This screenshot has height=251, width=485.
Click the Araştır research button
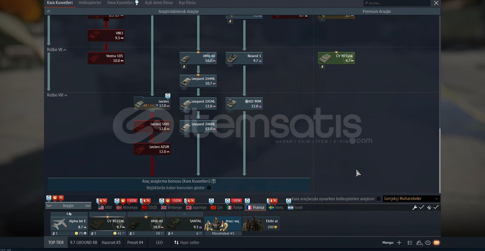pyautogui.click(x=68, y=206)
